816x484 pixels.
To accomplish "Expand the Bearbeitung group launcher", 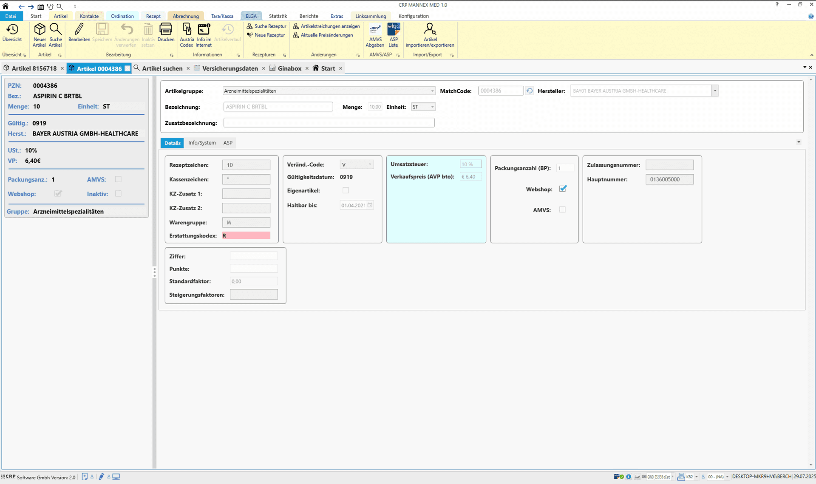I will [x=172, y=55].
